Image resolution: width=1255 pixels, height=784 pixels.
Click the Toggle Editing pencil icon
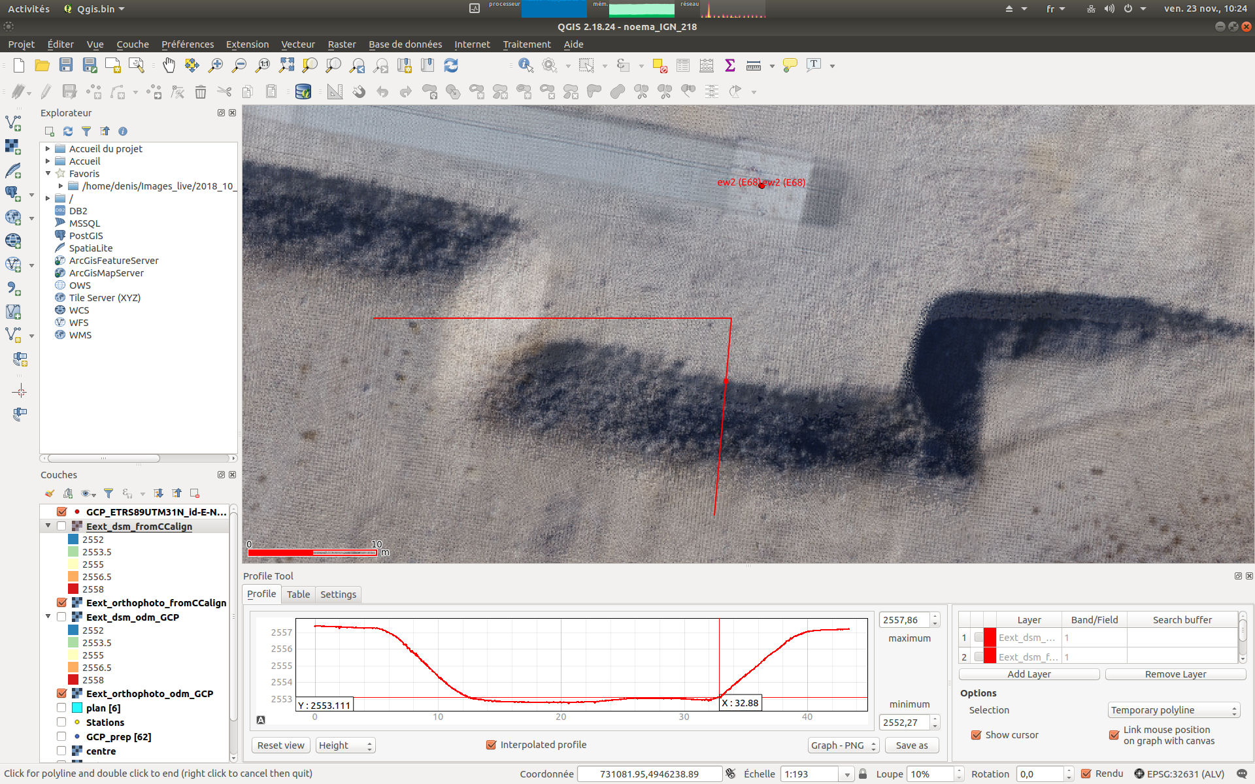click(x=46, y=91)
